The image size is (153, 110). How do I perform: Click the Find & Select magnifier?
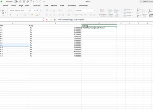pyautogui.click(x=151, y=13)
